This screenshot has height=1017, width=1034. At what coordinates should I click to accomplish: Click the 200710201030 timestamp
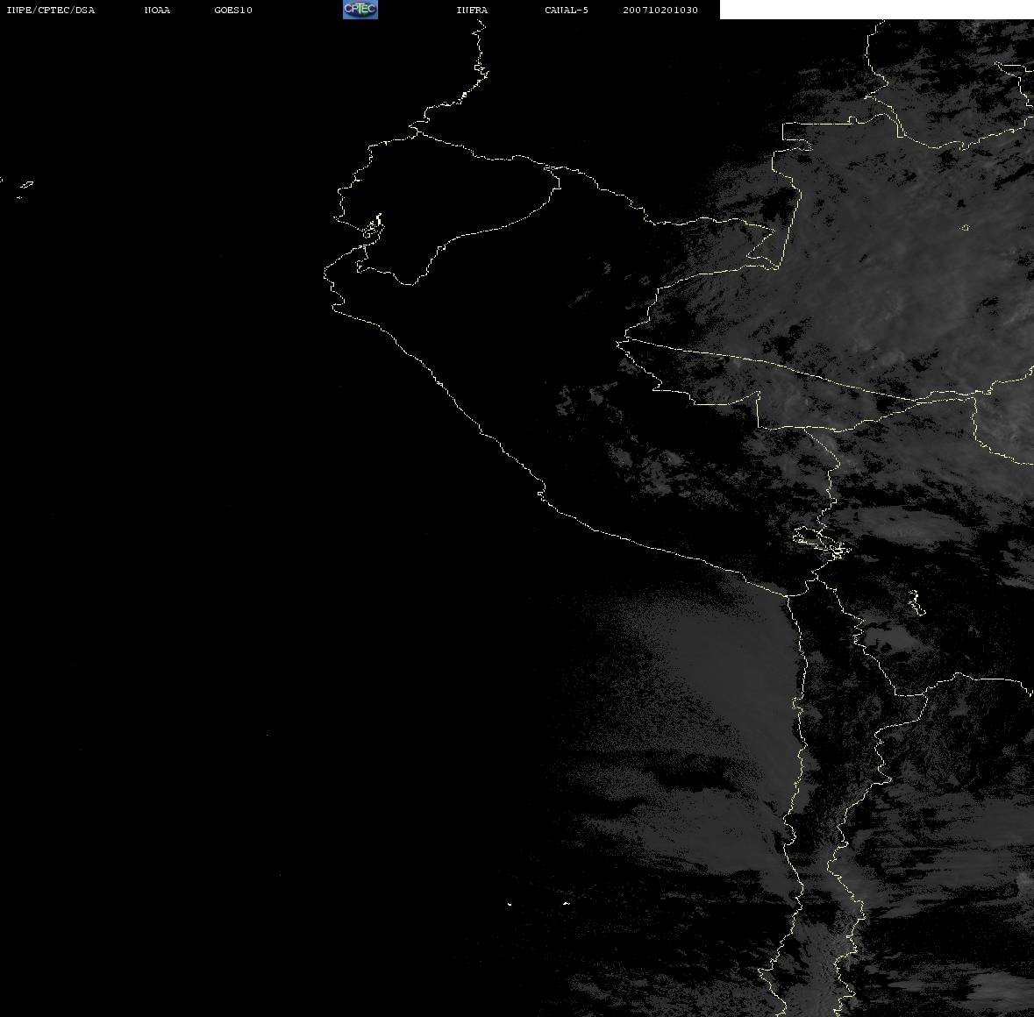(x=660, y=10)
